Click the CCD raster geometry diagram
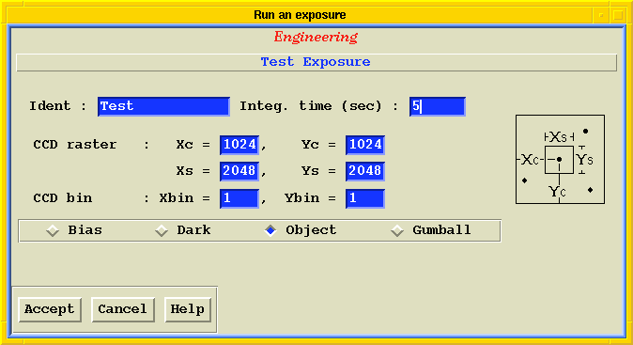This screenshot has height=345, width=633. click(560, 159)
